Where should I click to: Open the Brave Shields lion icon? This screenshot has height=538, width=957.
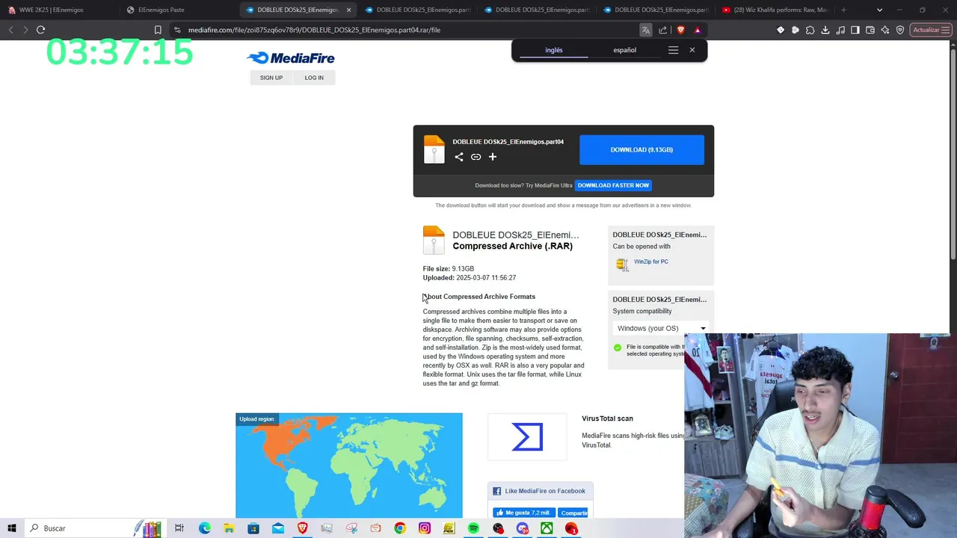point(680,30)
